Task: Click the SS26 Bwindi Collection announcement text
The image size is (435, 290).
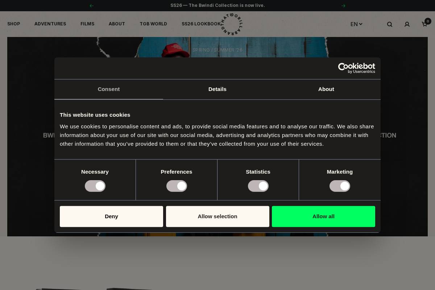Action: 217,5
